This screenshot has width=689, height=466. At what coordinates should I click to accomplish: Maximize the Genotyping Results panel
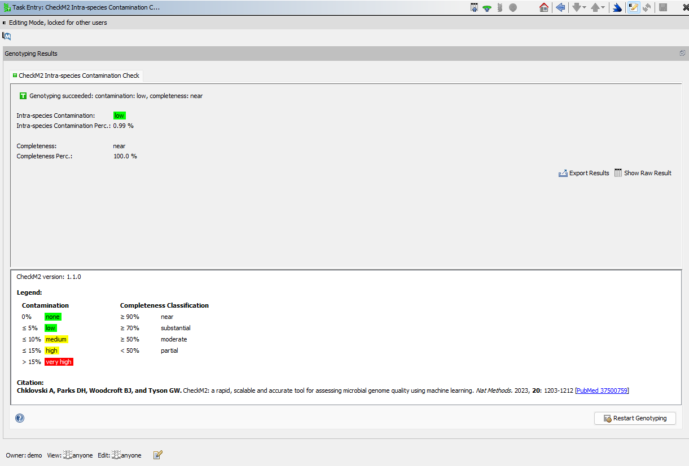tap(682, 54)
